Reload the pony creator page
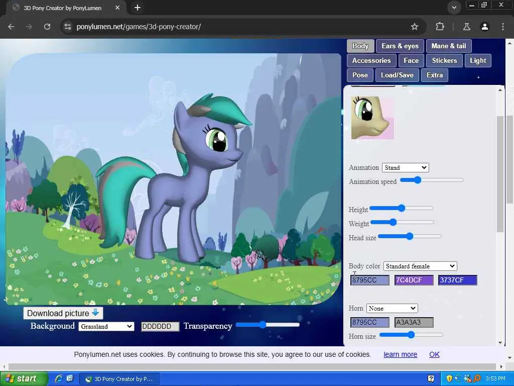The width and height of the screenshot is (514, 386). click(47, 27)
